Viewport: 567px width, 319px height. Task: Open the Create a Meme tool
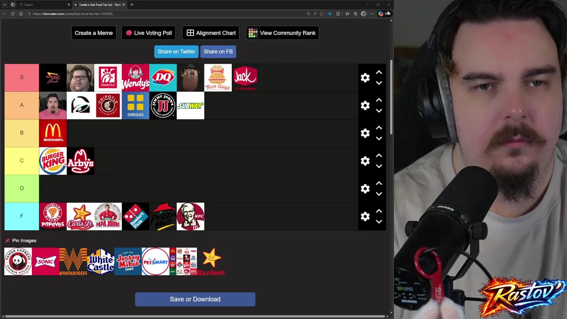[93, 33]
